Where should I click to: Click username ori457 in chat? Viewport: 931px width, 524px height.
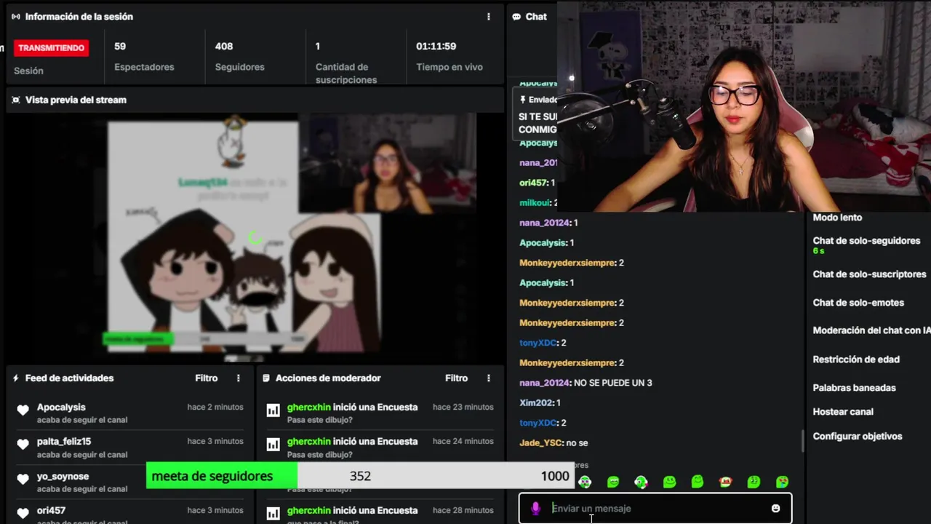pyautogui.click(x=533, y=183)
